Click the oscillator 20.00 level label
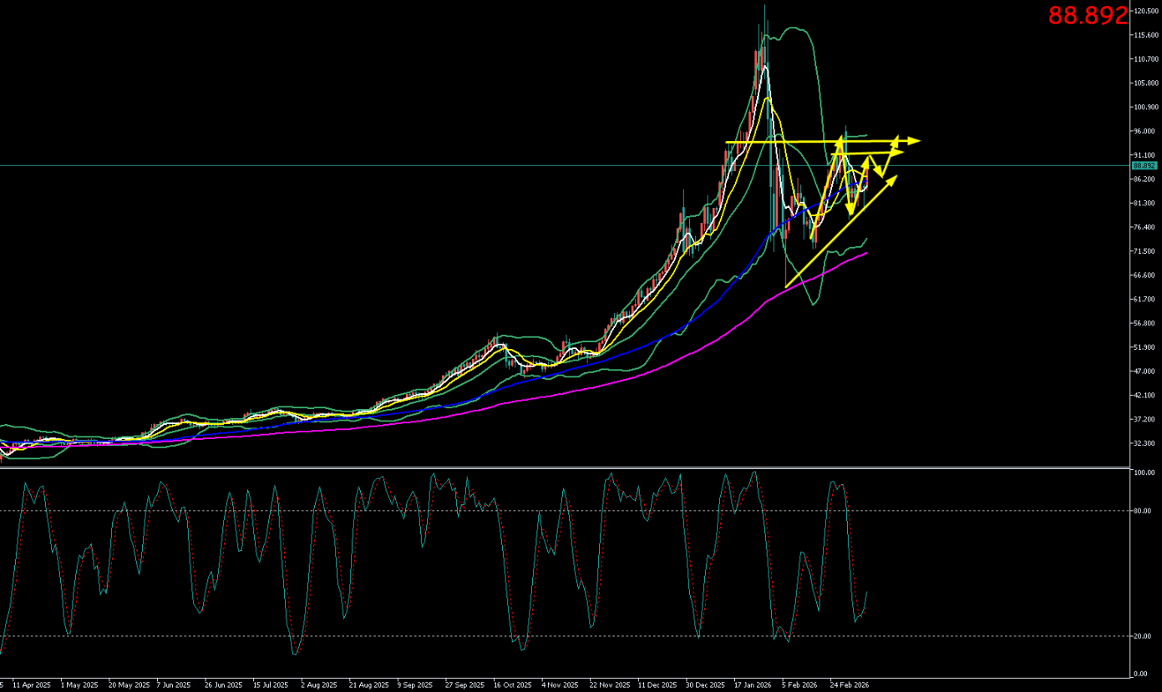 (1141, 636)
